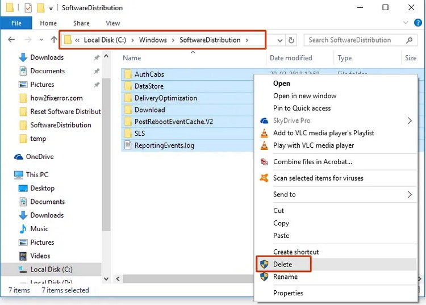The image size is (426, 305).
Task: Choose Add to VLC media player's Playlist
Action: 324,133
